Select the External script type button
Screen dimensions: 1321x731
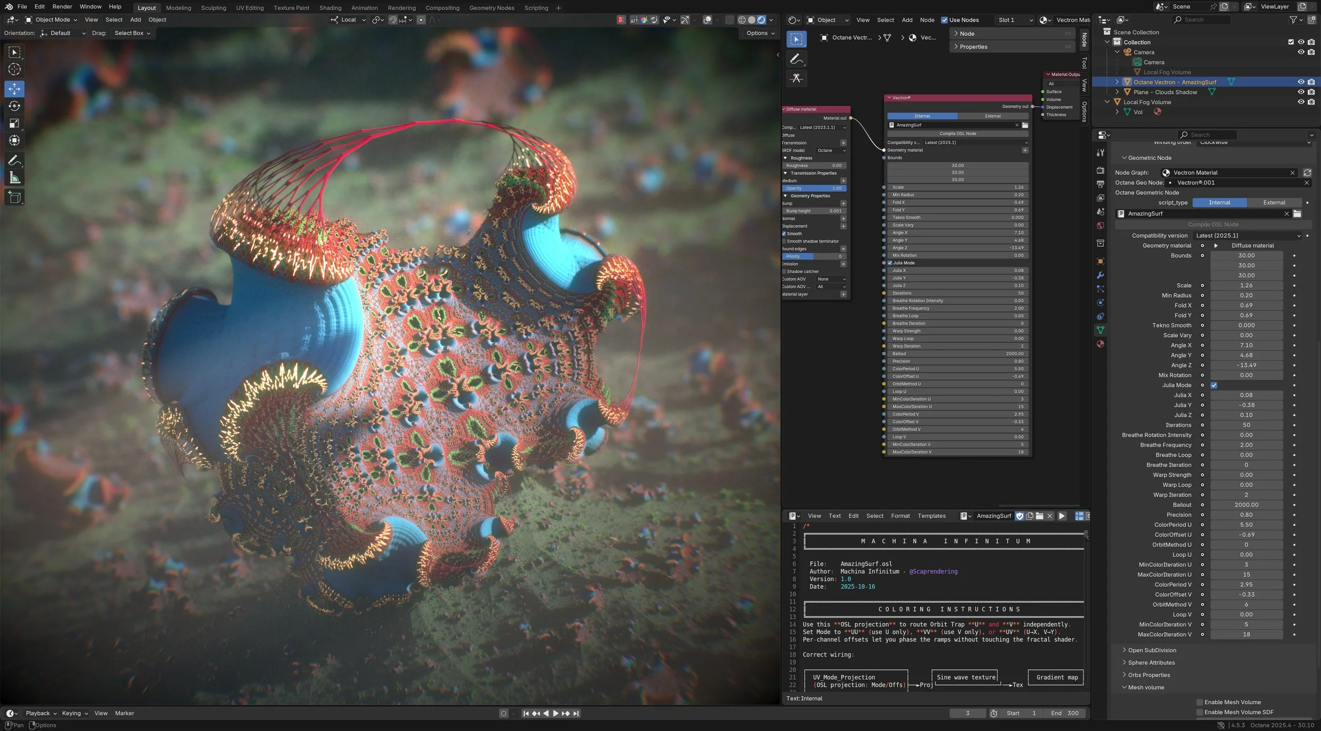pos(1273,203)
